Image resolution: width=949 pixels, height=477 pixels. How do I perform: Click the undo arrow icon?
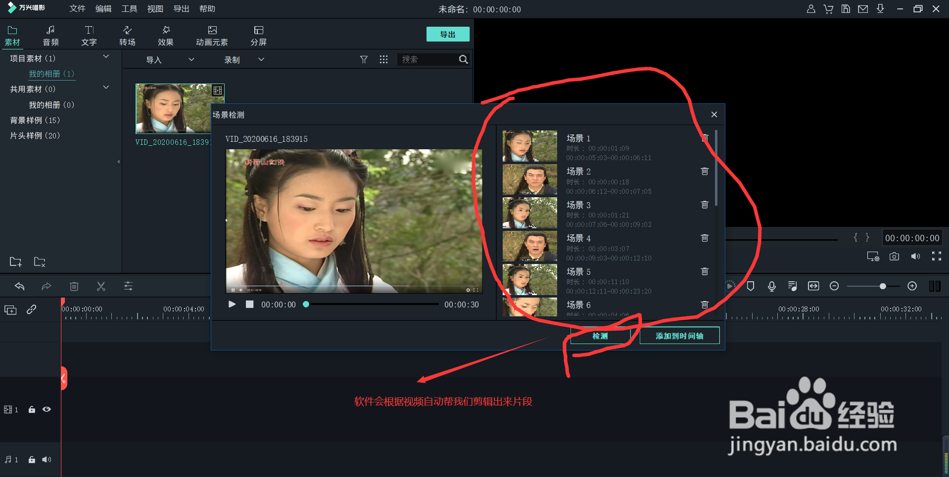pyautogui.click(x=20, y=286)
